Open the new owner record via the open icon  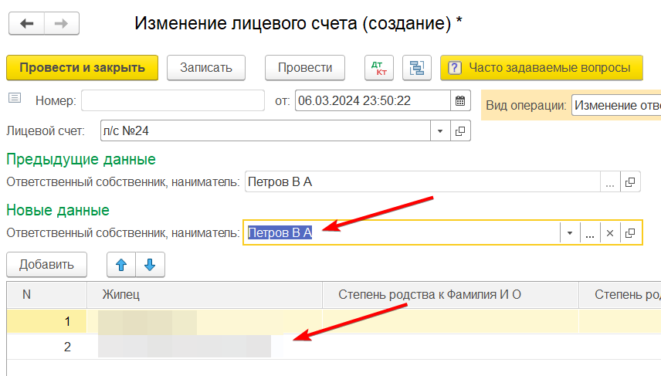[x=630, y=232]
